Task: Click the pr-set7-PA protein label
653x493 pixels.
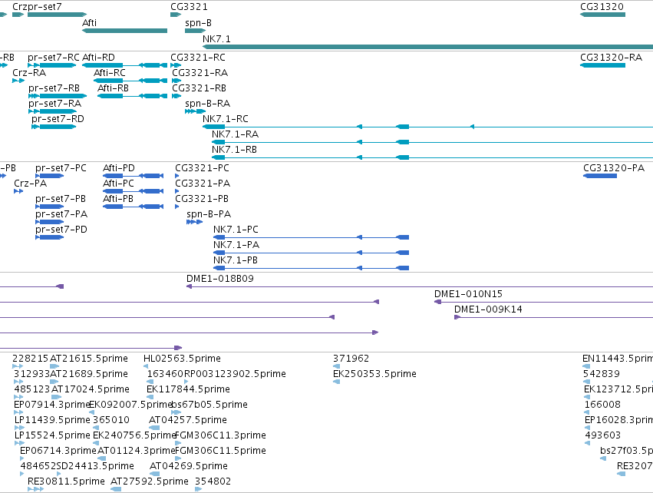Action: (61, 214)
